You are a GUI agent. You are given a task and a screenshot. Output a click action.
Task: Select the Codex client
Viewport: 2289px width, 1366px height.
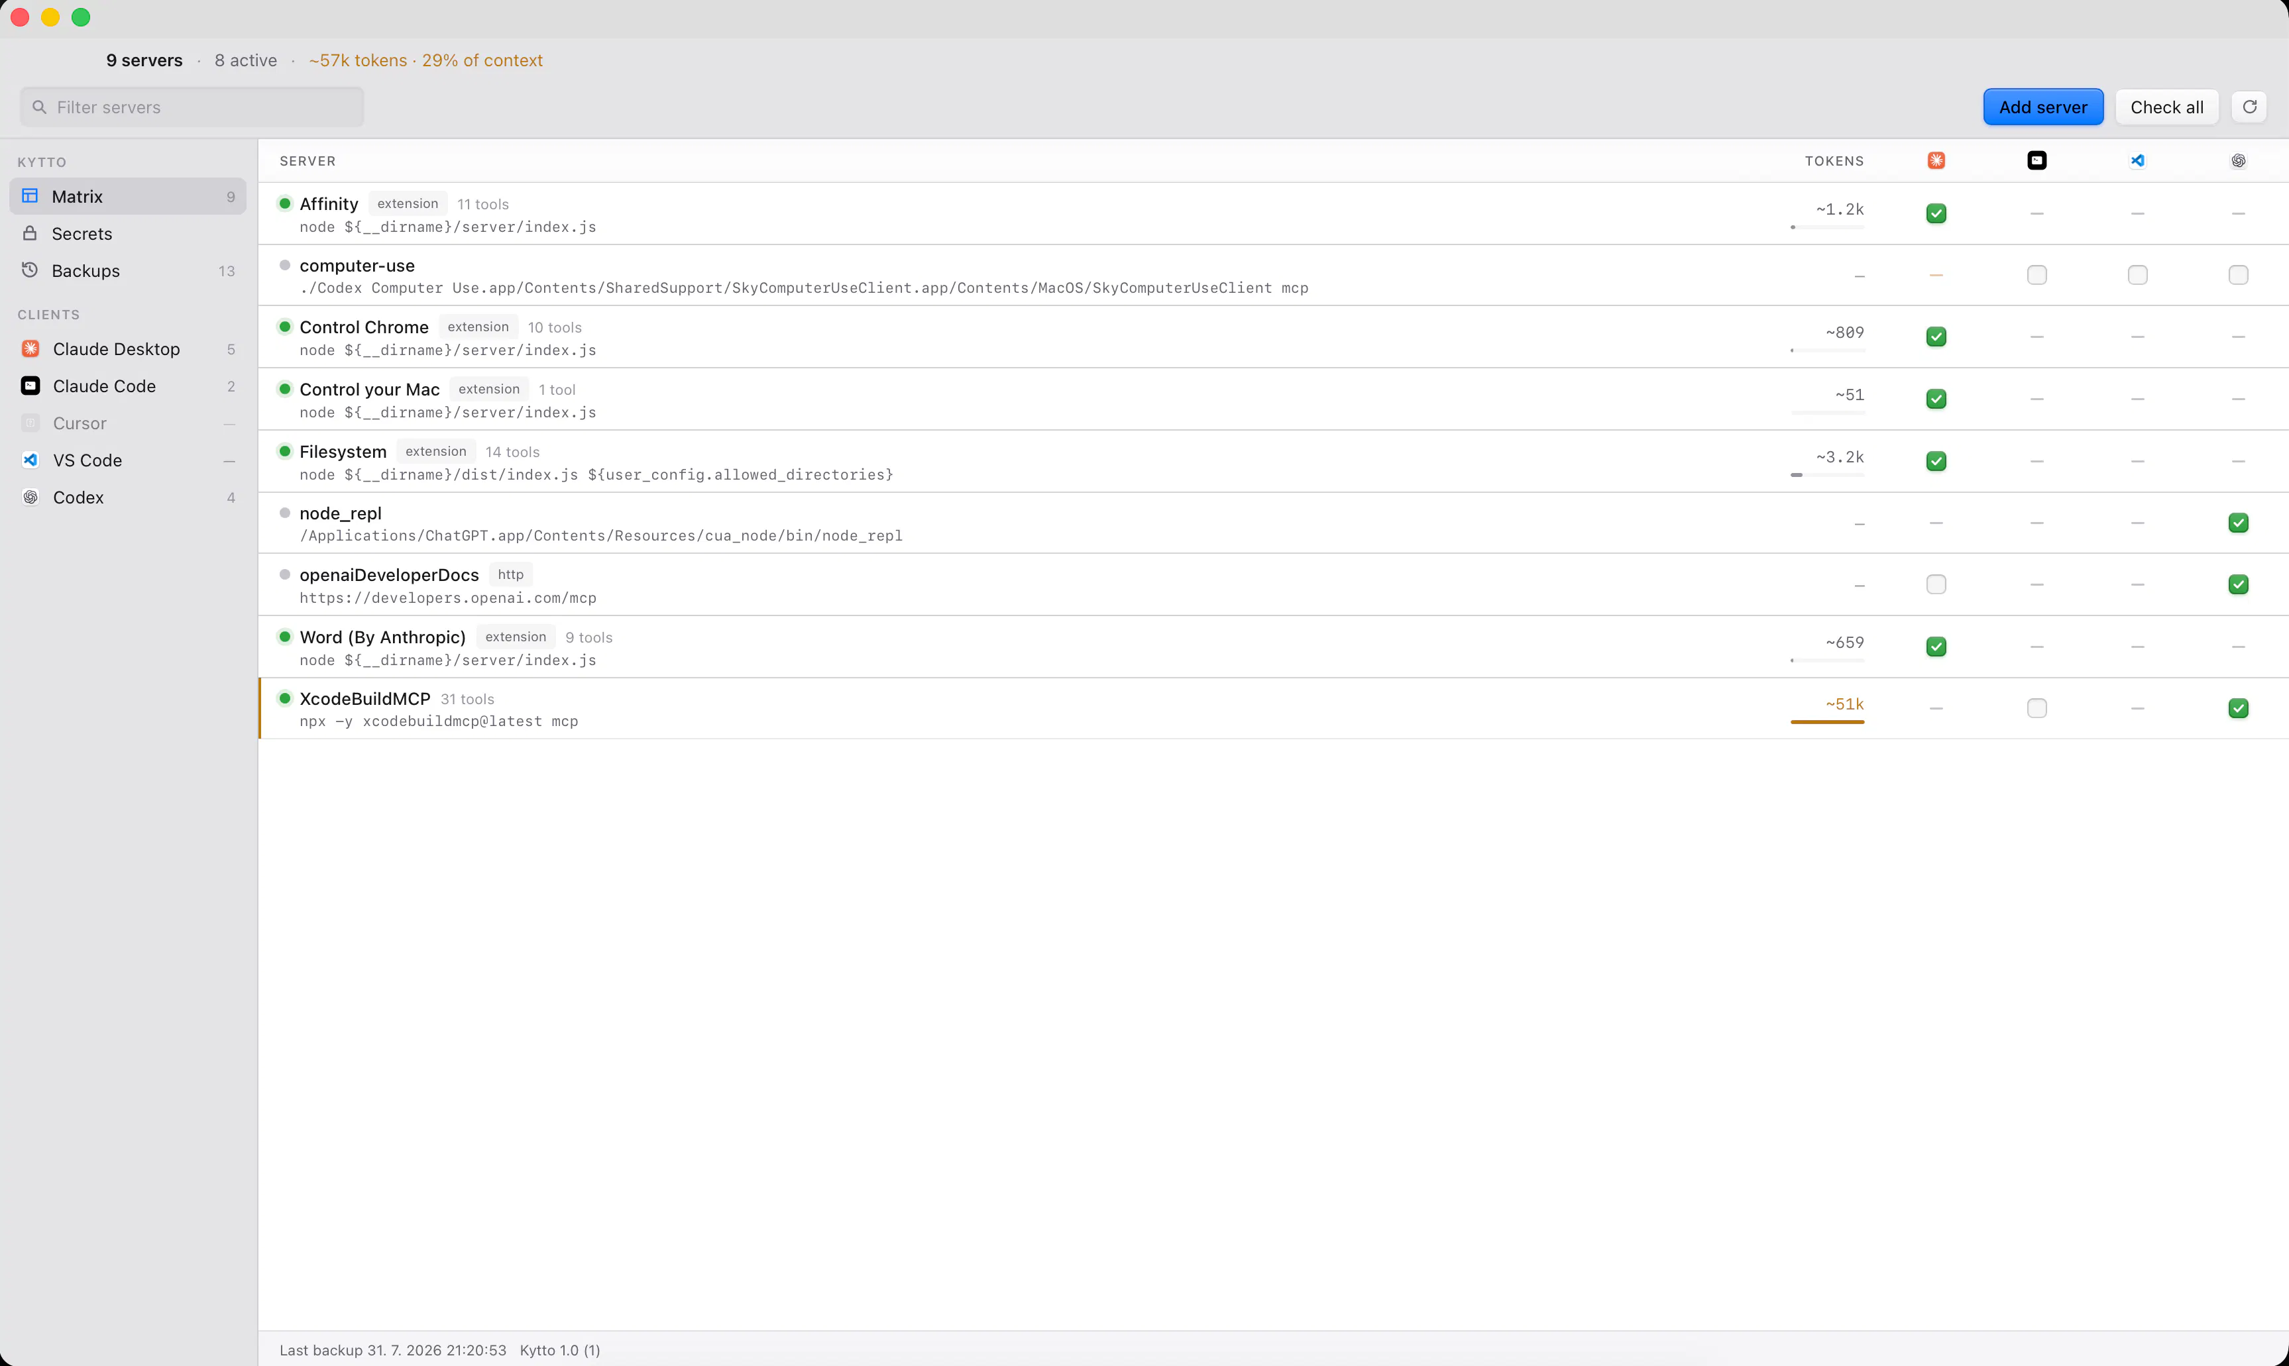tap(128, 497)
